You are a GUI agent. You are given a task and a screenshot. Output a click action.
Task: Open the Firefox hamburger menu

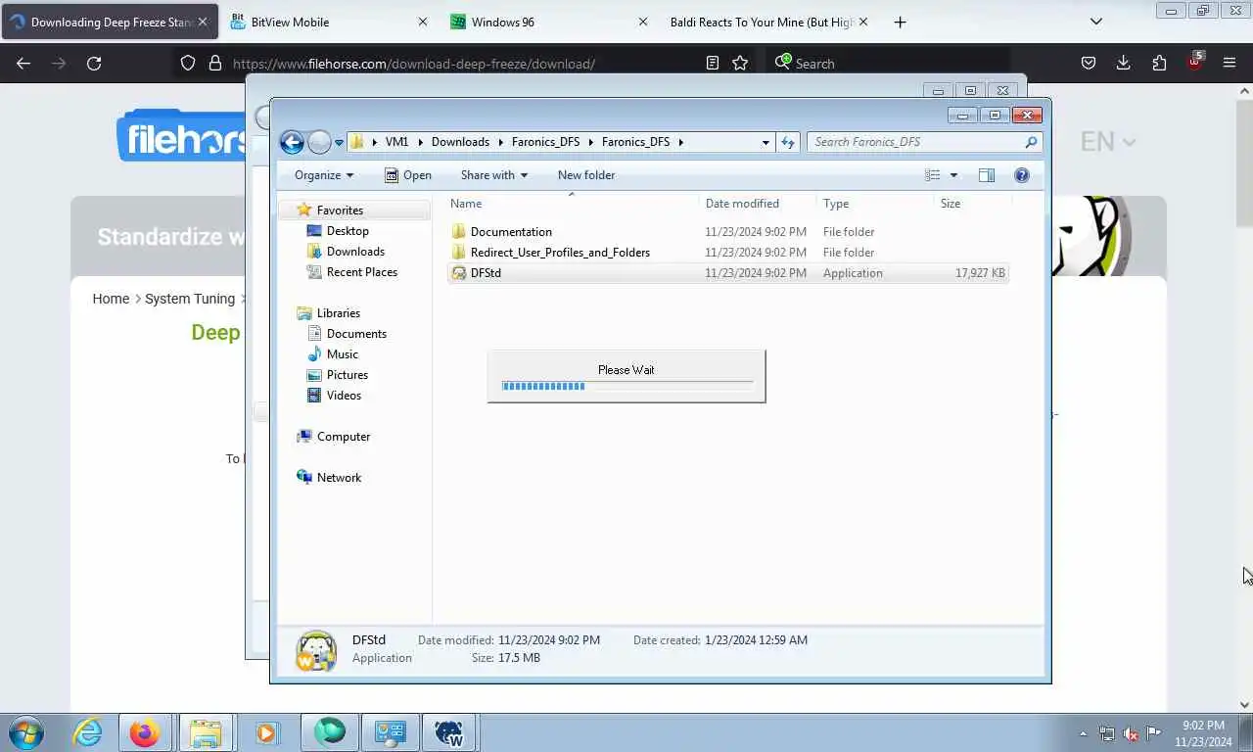pyautogui.click(x=1230, y=63)
